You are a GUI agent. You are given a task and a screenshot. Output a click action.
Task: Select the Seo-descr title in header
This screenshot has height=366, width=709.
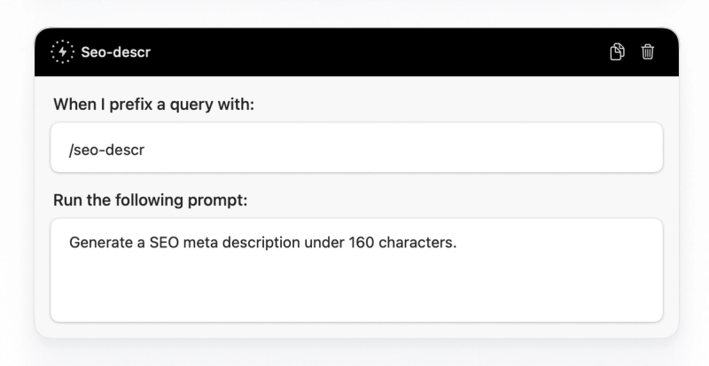tap(116, 52)
